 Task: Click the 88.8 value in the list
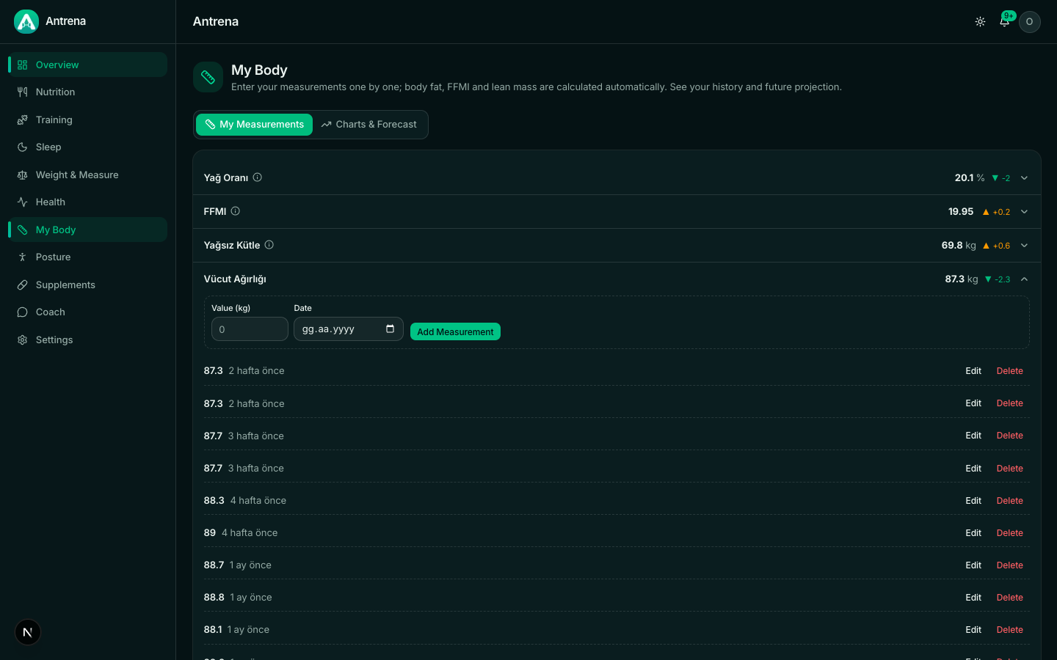(214, 598)
